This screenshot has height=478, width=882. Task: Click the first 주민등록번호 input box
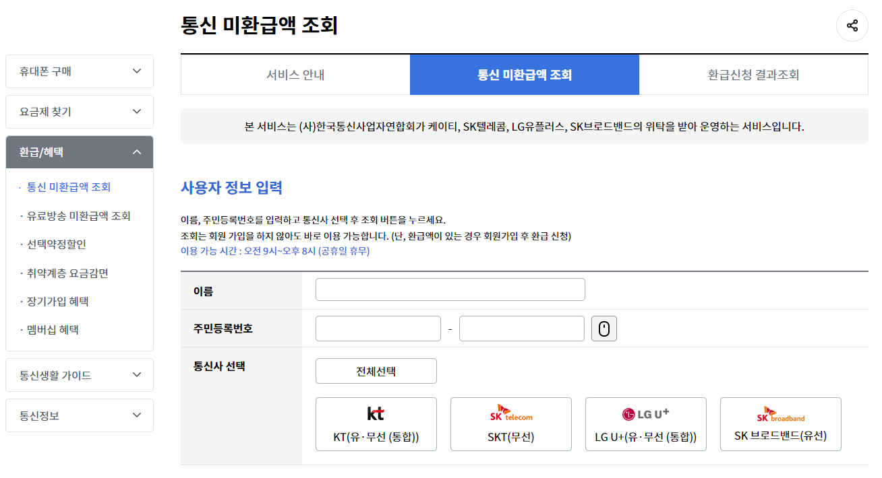click(x=378, y=328)
